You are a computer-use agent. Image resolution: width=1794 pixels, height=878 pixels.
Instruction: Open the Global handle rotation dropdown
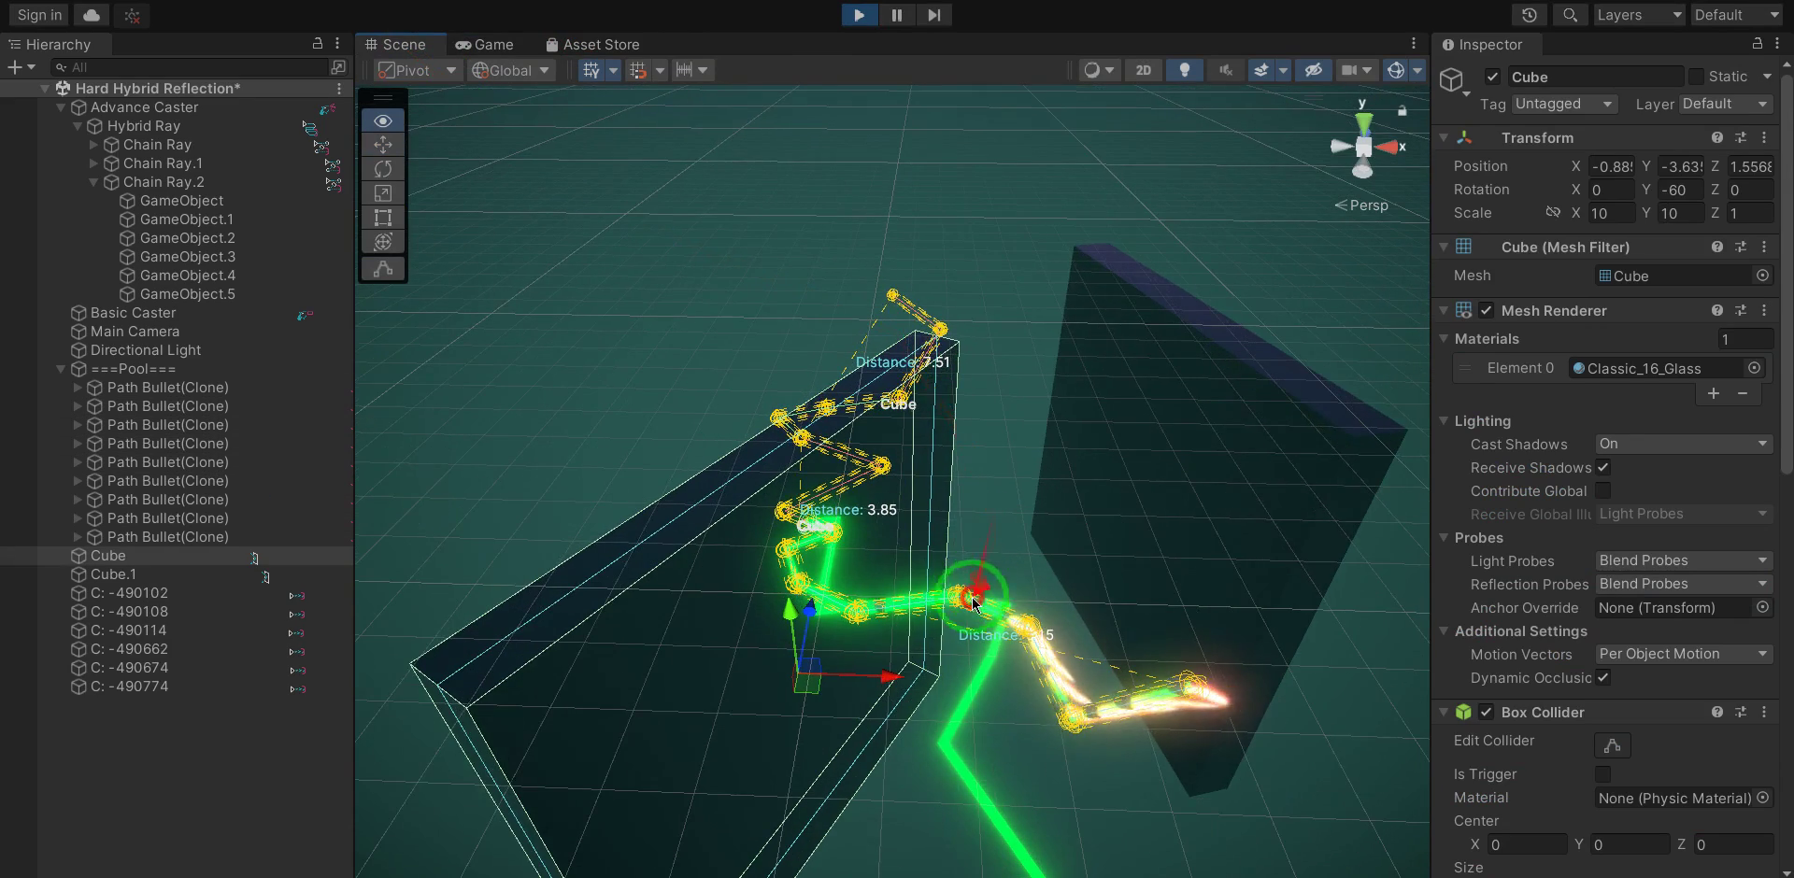[x=512, y=70]
